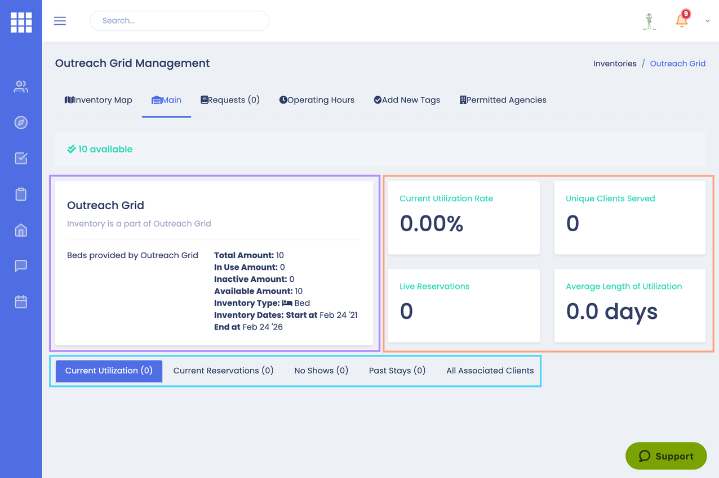Click the '0.0 days' value
This screenshot has width=719, height=478.
point(612,312)
